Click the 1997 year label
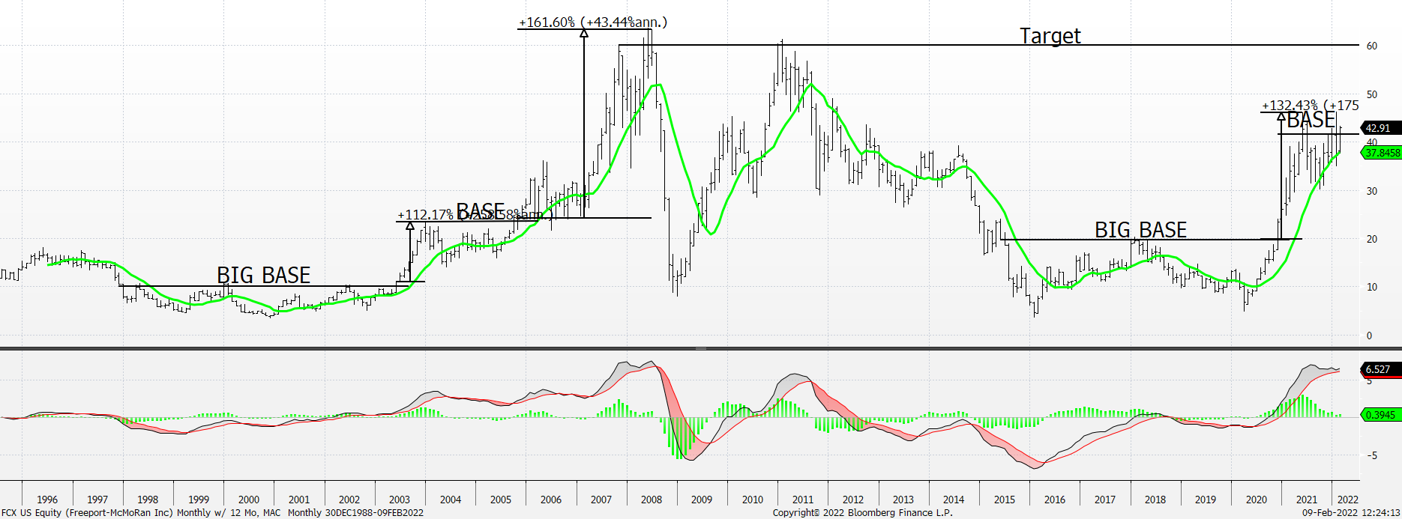 (x=97, y=500)
